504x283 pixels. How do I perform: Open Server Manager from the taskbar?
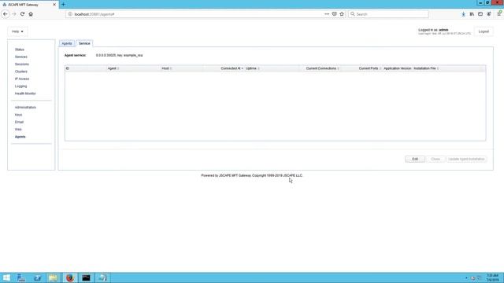coord(21,277)
